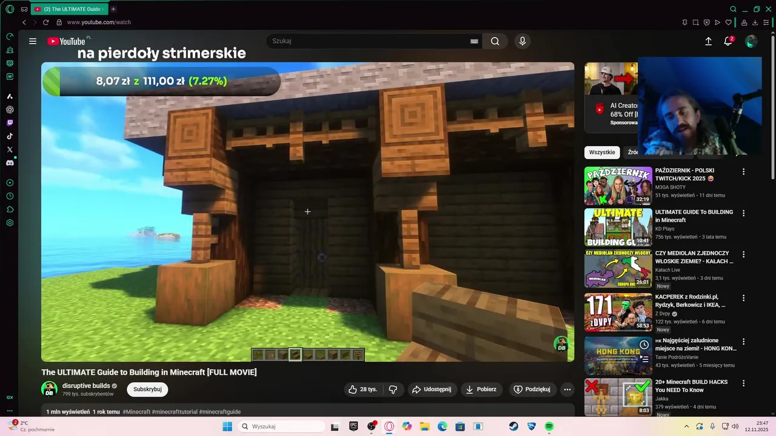This screenshot has width=776, height=436.
Task: Open the YouTube guide hamburger menu
Action: coord(33,41)
